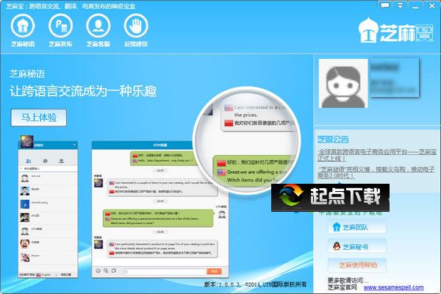Viewport: 441px width, 294px height.
Task: Click the contact list preview screenshot
Action: pyautogui.click(x=48, y=207)
